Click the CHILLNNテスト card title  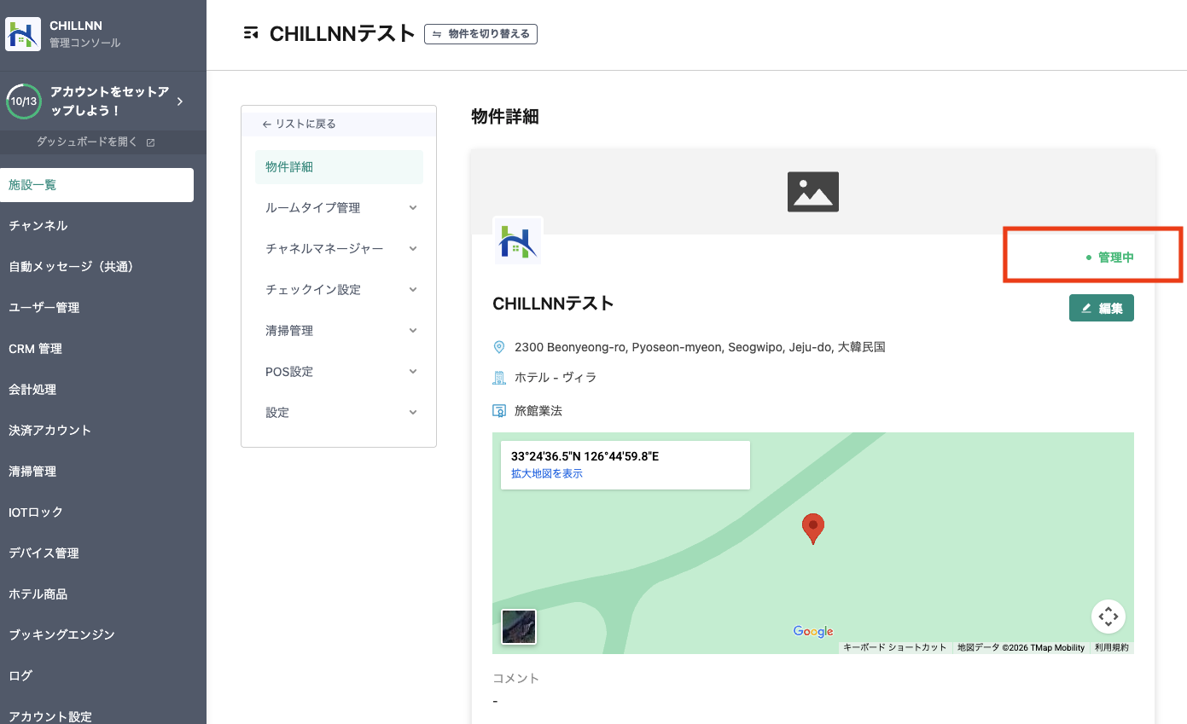[x=554, y=304]
